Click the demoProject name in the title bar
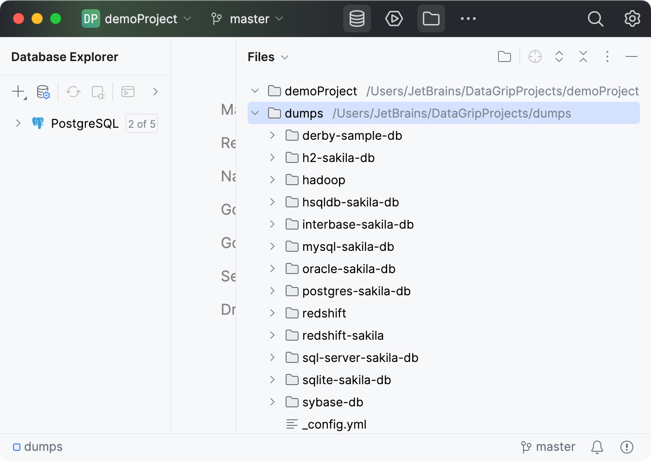Image resolution: width=651 pixels, height=461 pixels. click(140, 19)
